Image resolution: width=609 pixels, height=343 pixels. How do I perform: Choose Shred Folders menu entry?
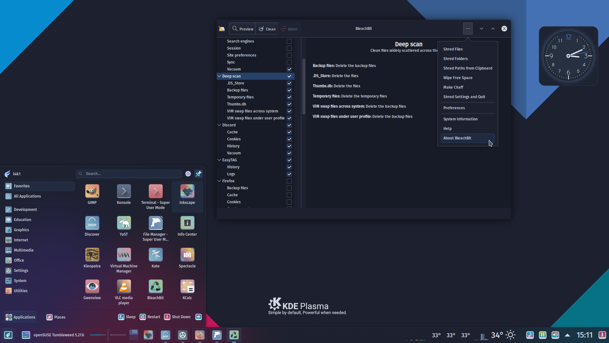(x=468, y=59)
